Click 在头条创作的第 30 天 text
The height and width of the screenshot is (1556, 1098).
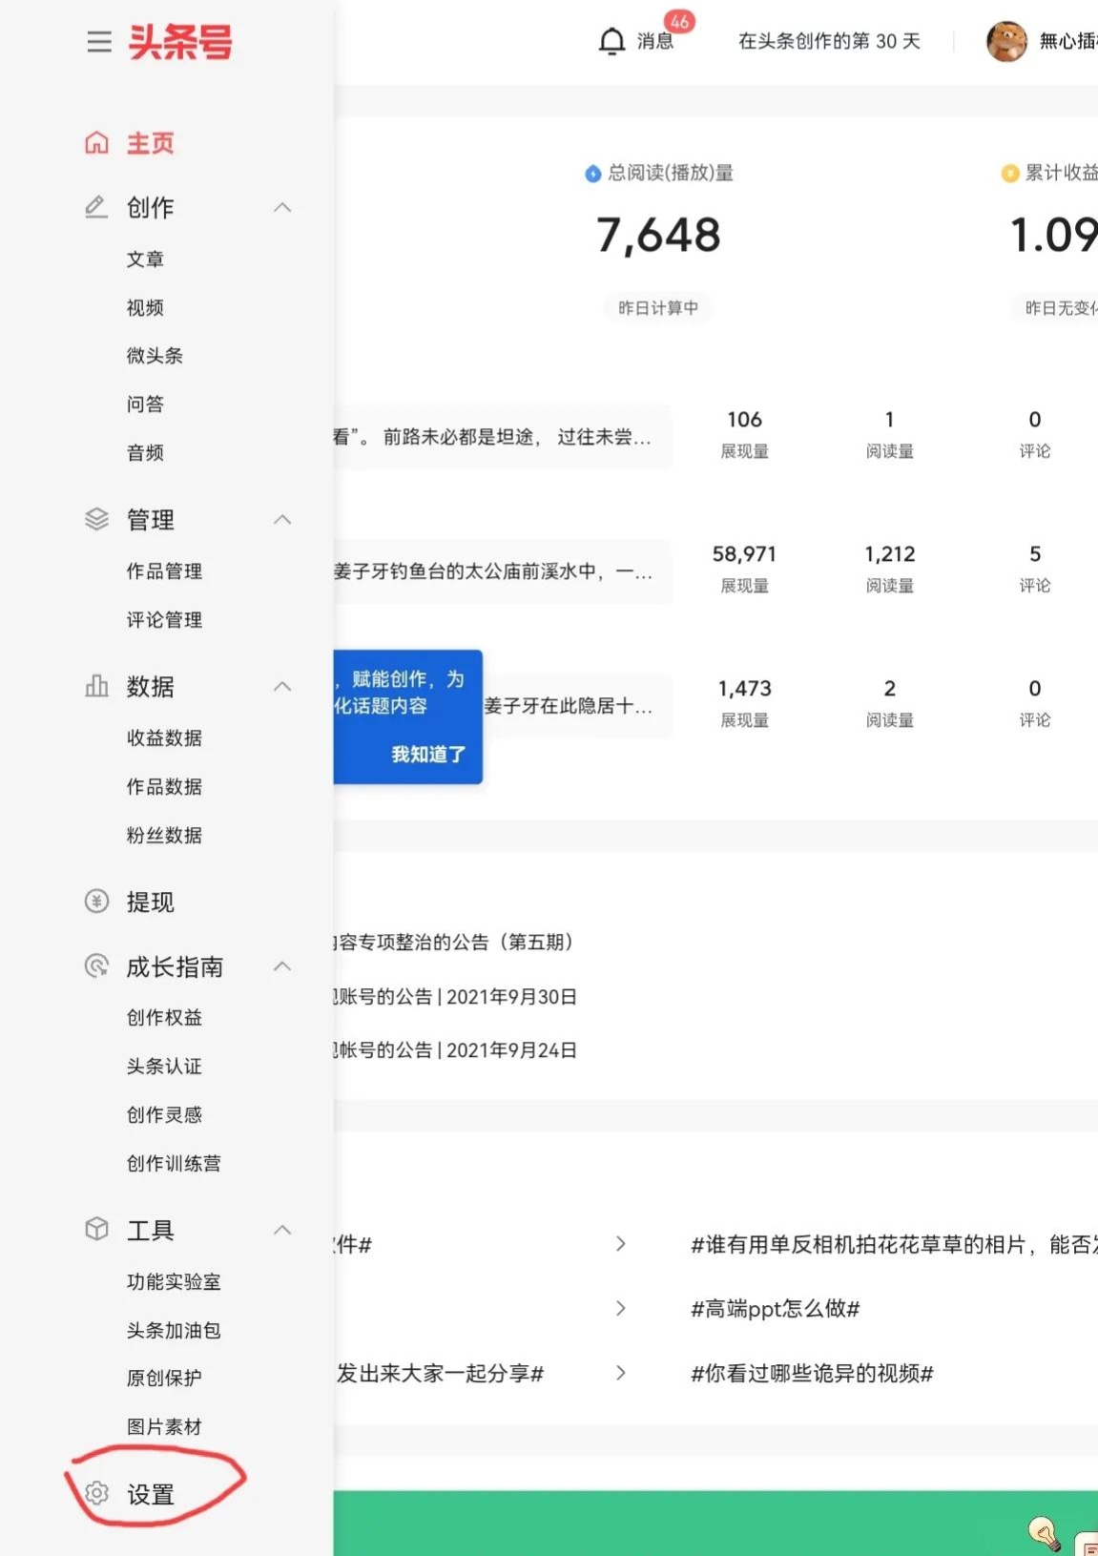[829, 41]
